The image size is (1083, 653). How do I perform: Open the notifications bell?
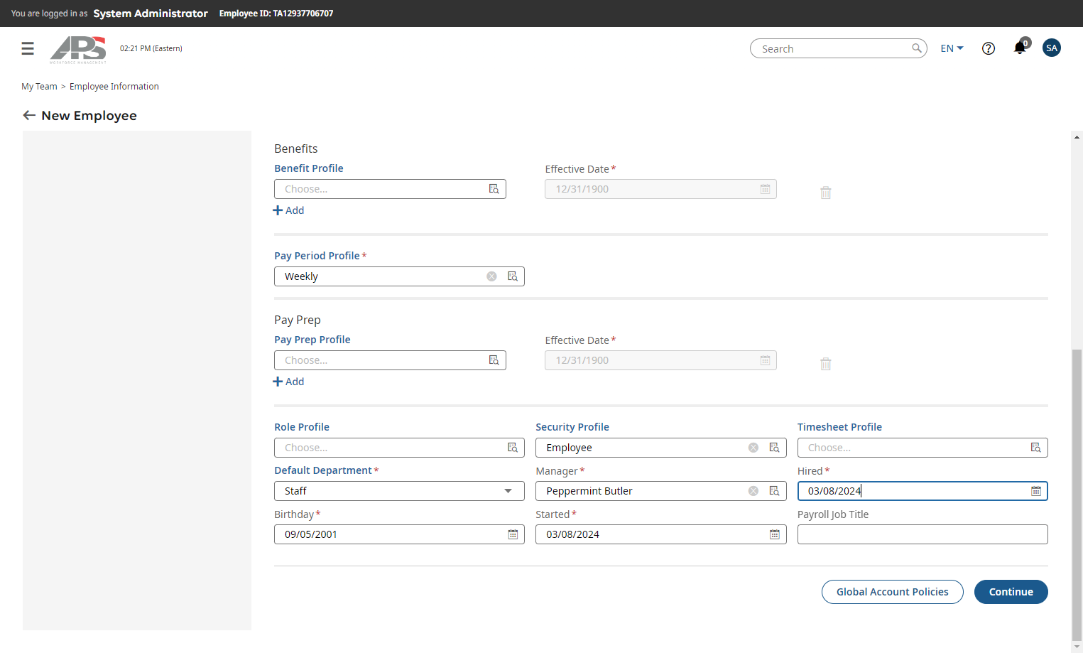[1020, 48]
